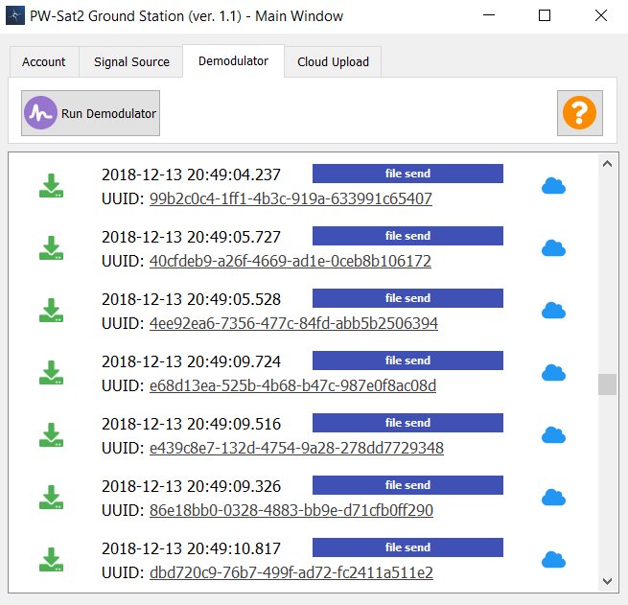628x605 pixels.
Task: Click 'file send' progress bar for 20:49:05.528
Action: 407,298
